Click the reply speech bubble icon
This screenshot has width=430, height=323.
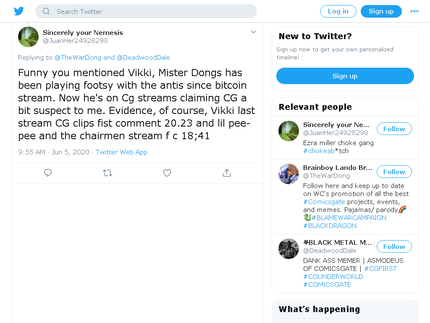point(48,173)
